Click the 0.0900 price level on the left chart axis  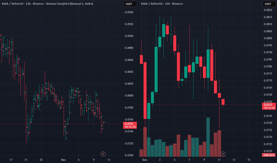[129, 36]
